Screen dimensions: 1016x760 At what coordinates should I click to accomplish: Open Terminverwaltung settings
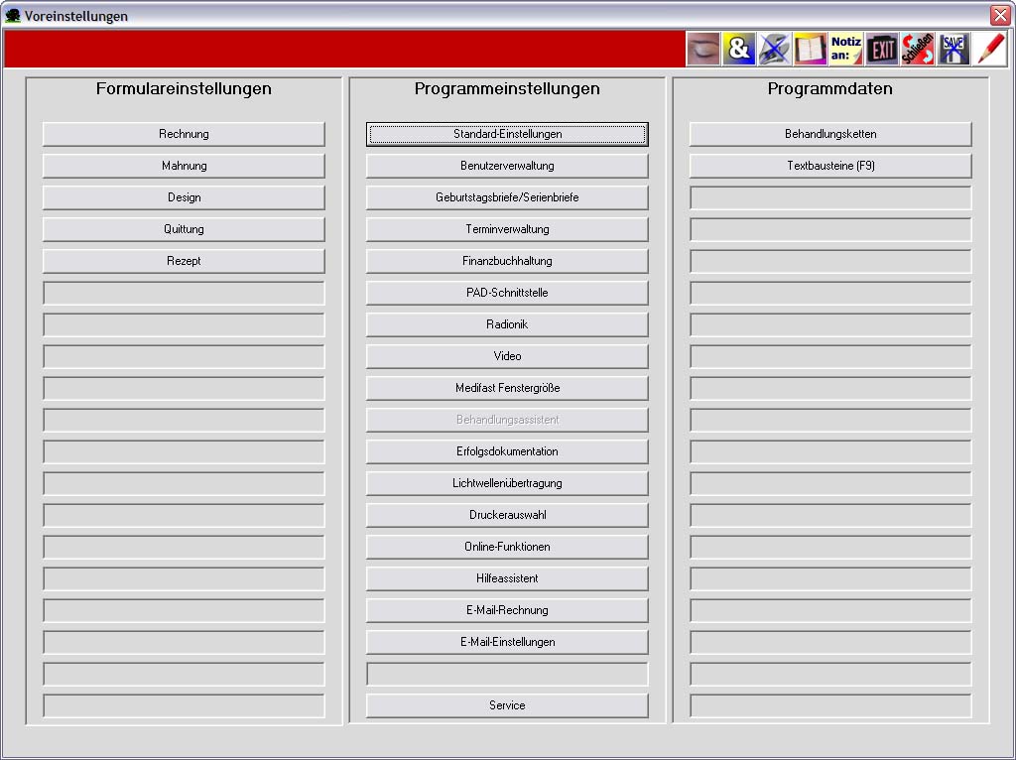[x=507, y=229]
